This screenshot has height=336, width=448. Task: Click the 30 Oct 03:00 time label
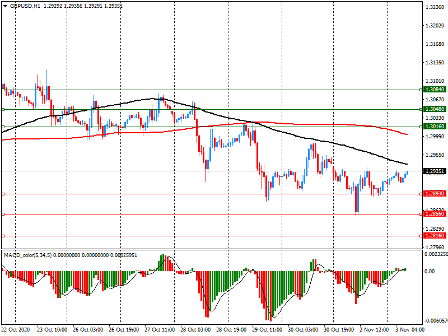tap(303, 330)
